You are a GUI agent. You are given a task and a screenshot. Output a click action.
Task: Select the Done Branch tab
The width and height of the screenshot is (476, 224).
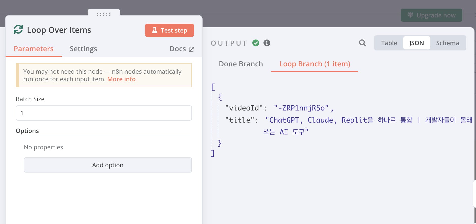coord(241,64)
